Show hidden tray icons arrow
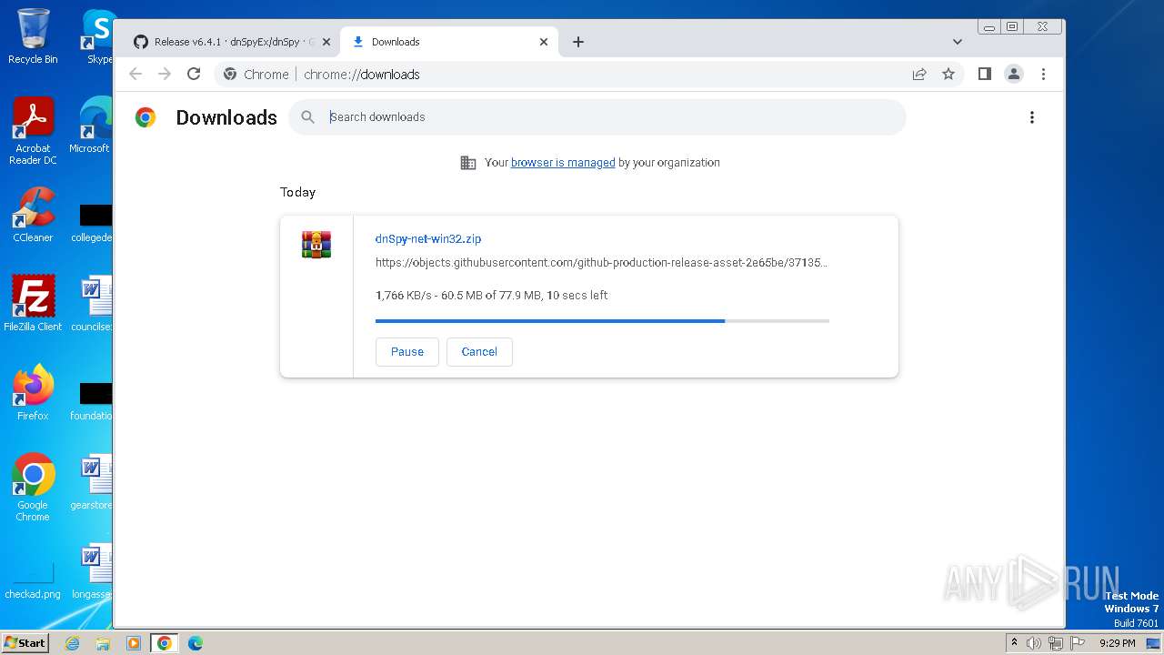The height and width of the screenshot is (655, 1164). [x=1014, y=643]
